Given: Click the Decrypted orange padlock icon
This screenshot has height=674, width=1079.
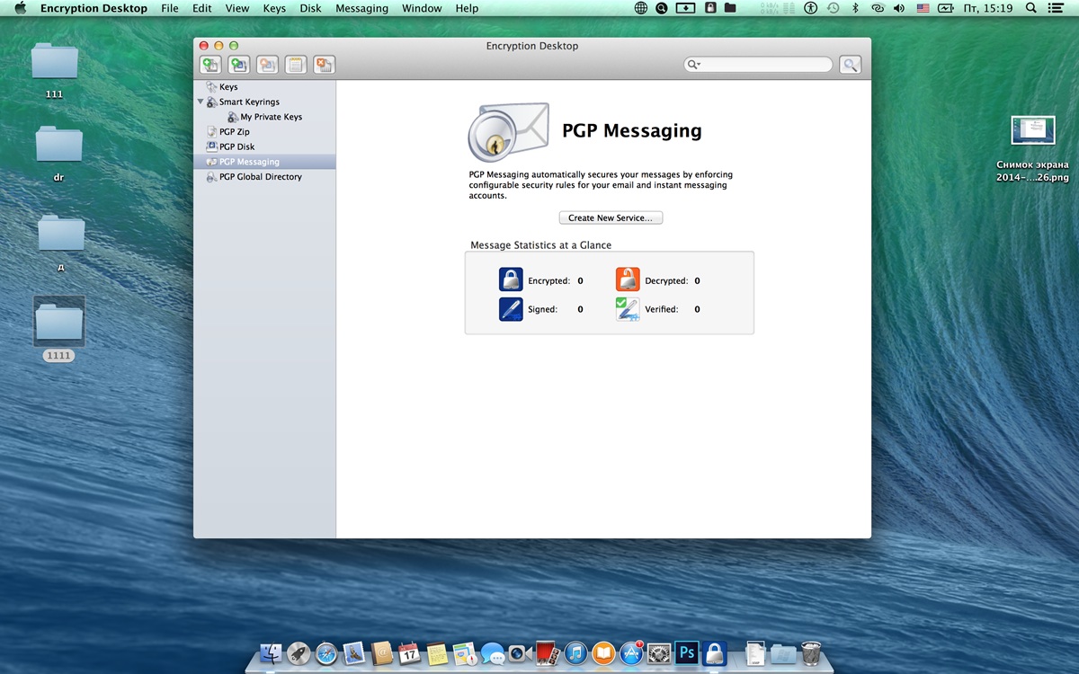Looking at the screenshot, I should pos(628,279).
